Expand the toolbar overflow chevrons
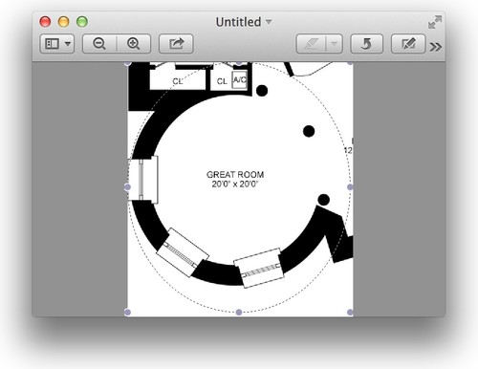Viewport: 478px width, 369px height. [x=436, y=47]
